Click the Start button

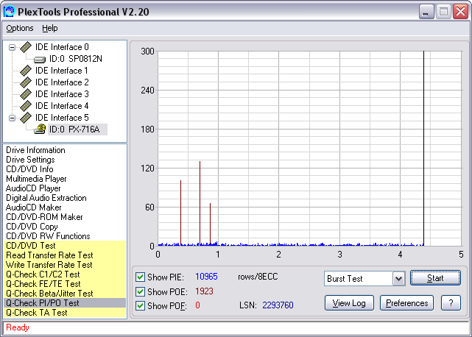435,278
